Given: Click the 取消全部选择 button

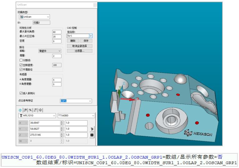Looking at the screenshot, I should [x=80, y=46].
